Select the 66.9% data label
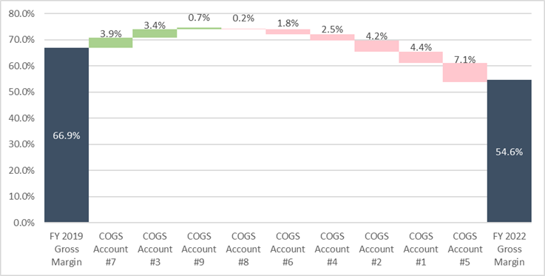Screen dimensions: 545x276 (67, 136)
